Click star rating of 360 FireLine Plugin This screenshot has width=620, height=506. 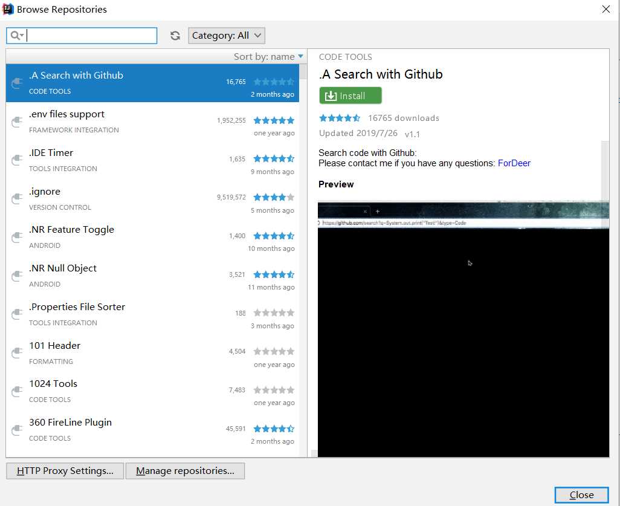coord(274,429)
